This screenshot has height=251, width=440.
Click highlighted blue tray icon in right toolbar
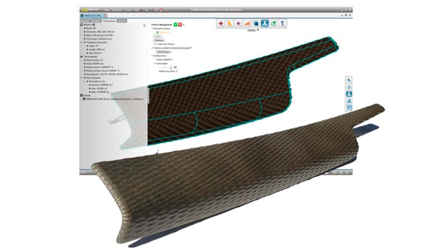[349, 94]
